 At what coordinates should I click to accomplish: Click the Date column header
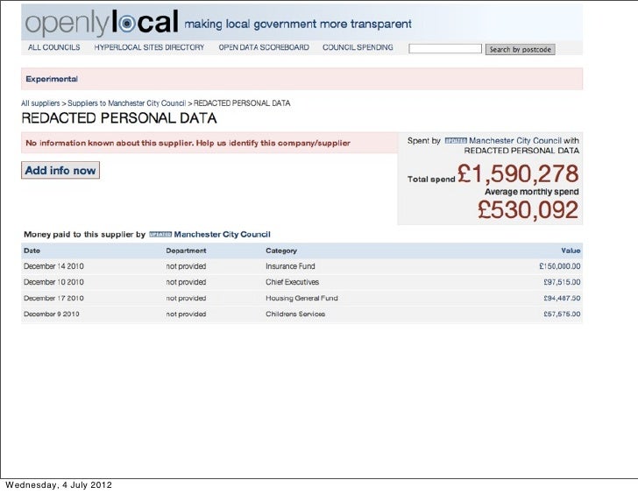click(32, 251)
